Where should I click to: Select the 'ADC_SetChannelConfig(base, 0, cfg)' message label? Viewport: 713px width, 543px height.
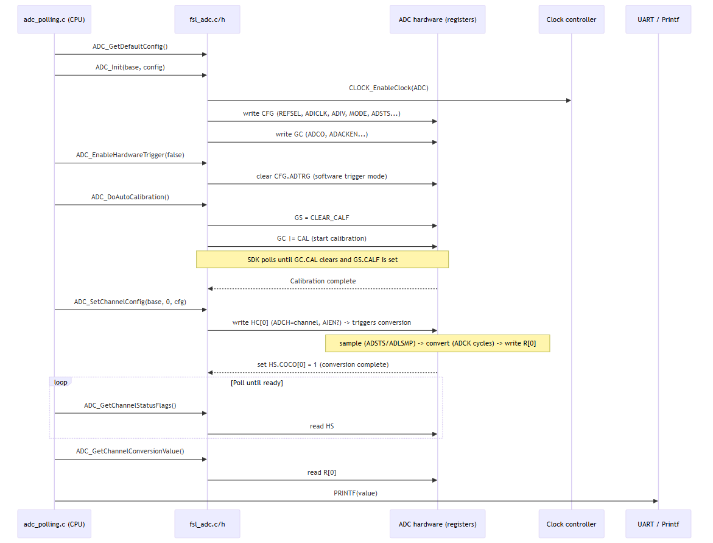[130, 302]
